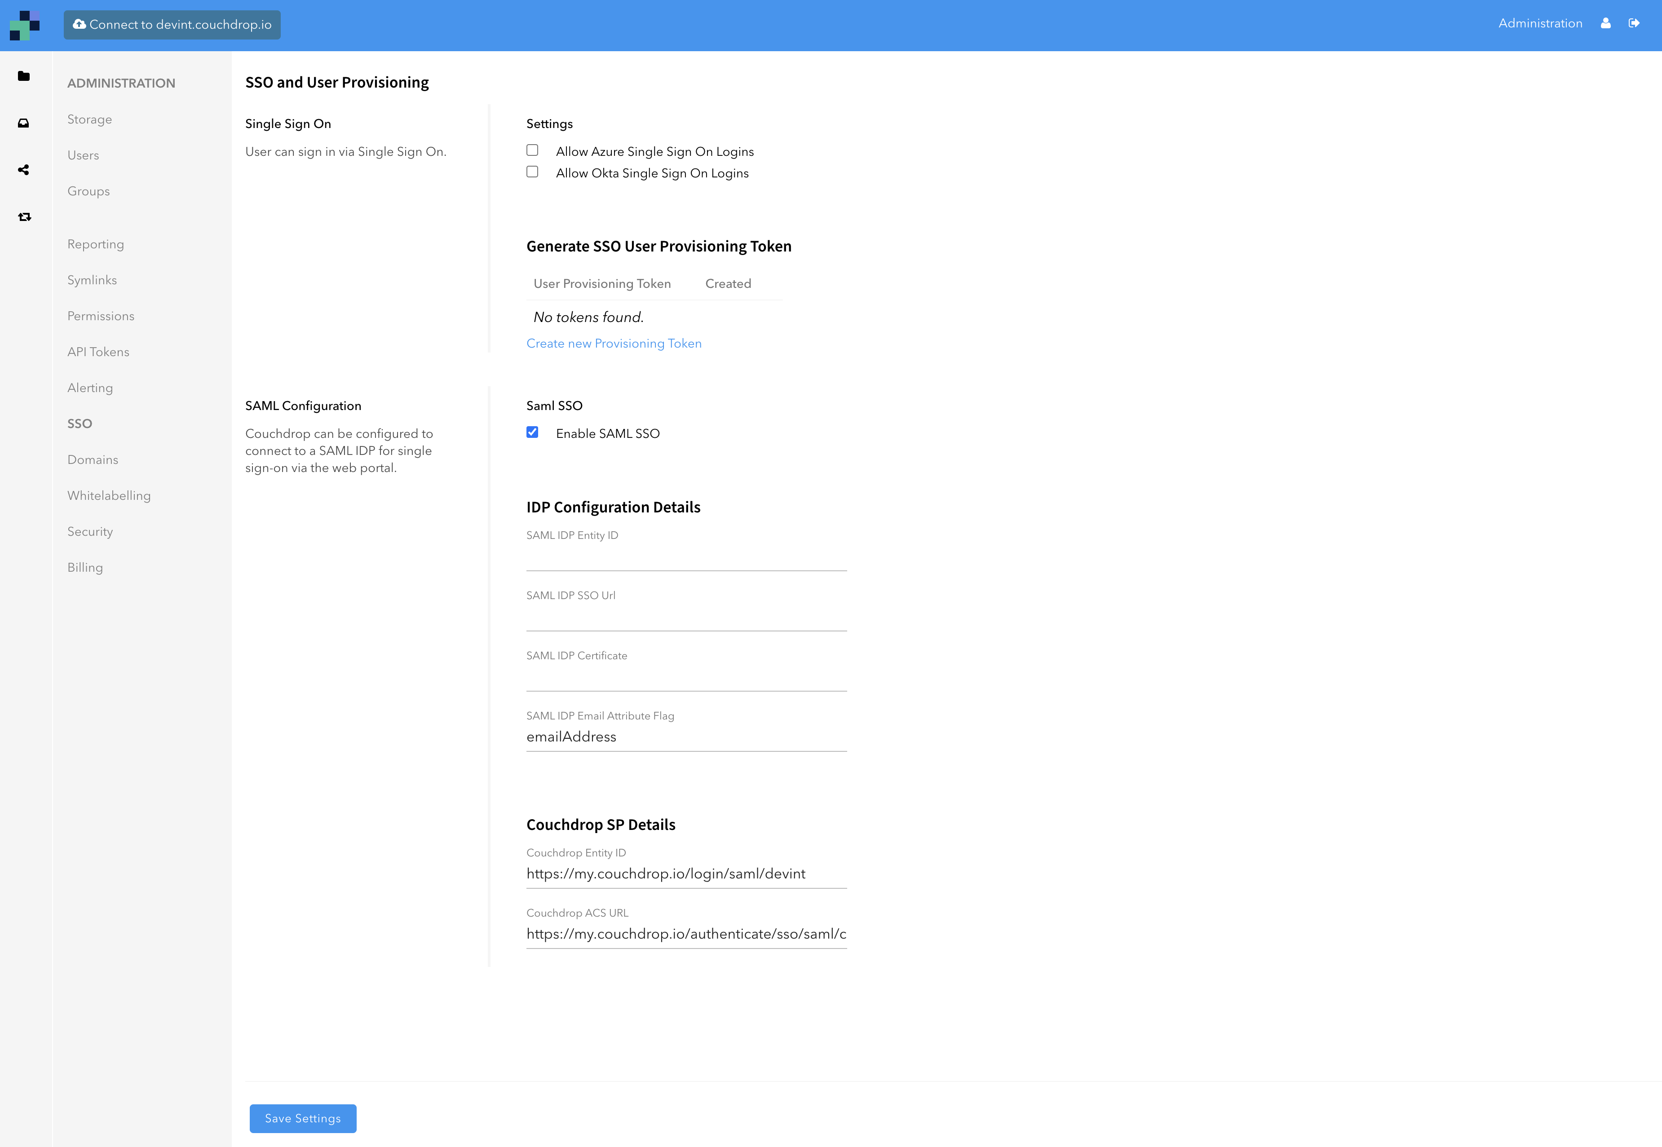The image size is (1662, 1147).
Task: Open API Tokens section
Action: 98,352
